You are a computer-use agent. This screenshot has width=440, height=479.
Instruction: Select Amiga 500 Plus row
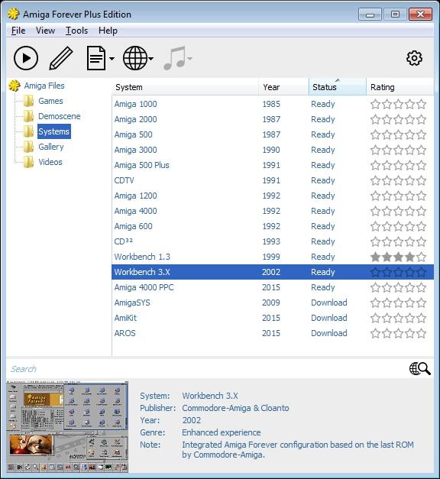[x=273, y=165]
